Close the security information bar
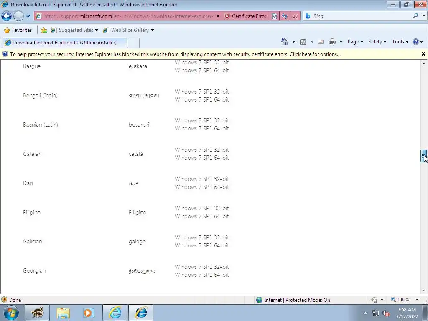 click(423, 54)
